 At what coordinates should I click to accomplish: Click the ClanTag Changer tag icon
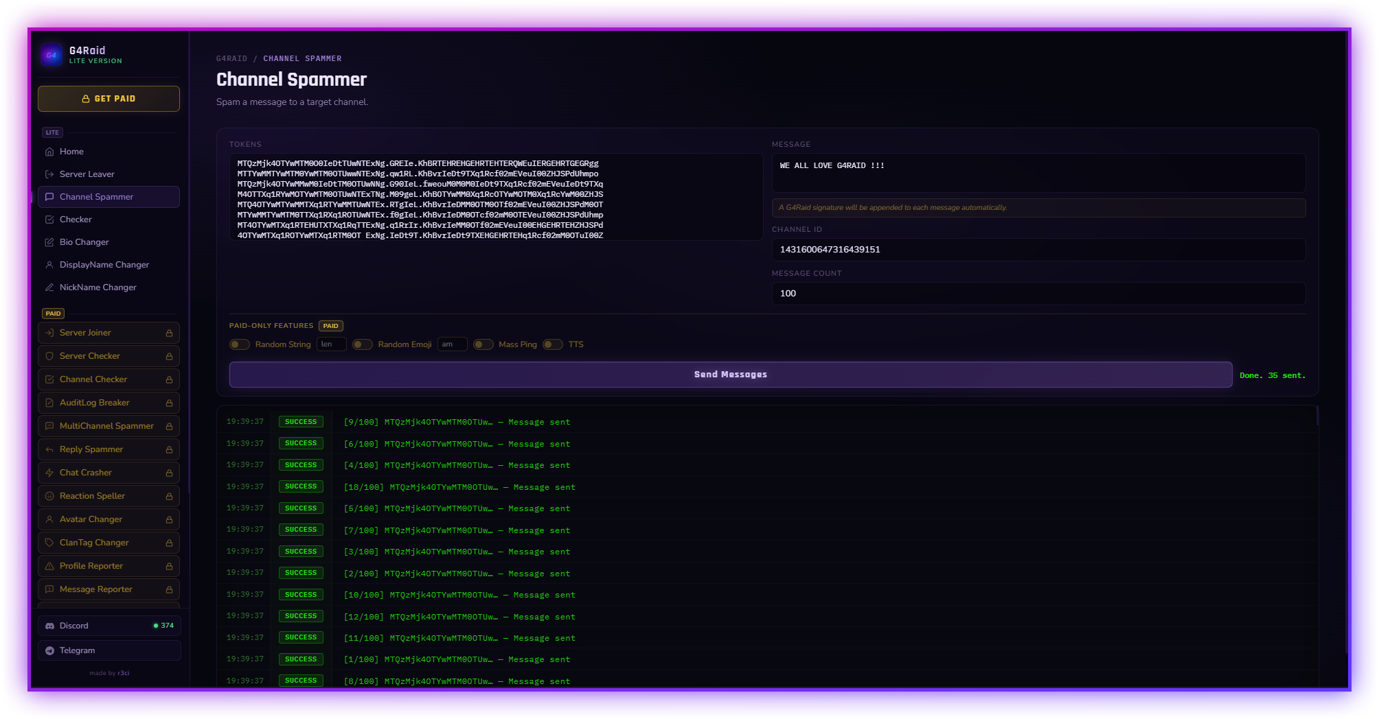[x=49, y=543]
